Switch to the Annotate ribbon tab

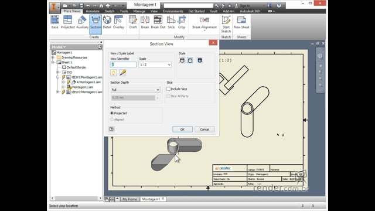tap(93, 11)
